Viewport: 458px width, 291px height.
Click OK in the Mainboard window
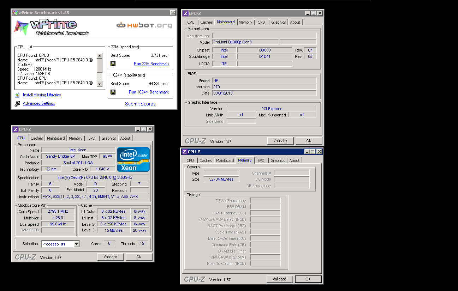(x=309, y=141)
